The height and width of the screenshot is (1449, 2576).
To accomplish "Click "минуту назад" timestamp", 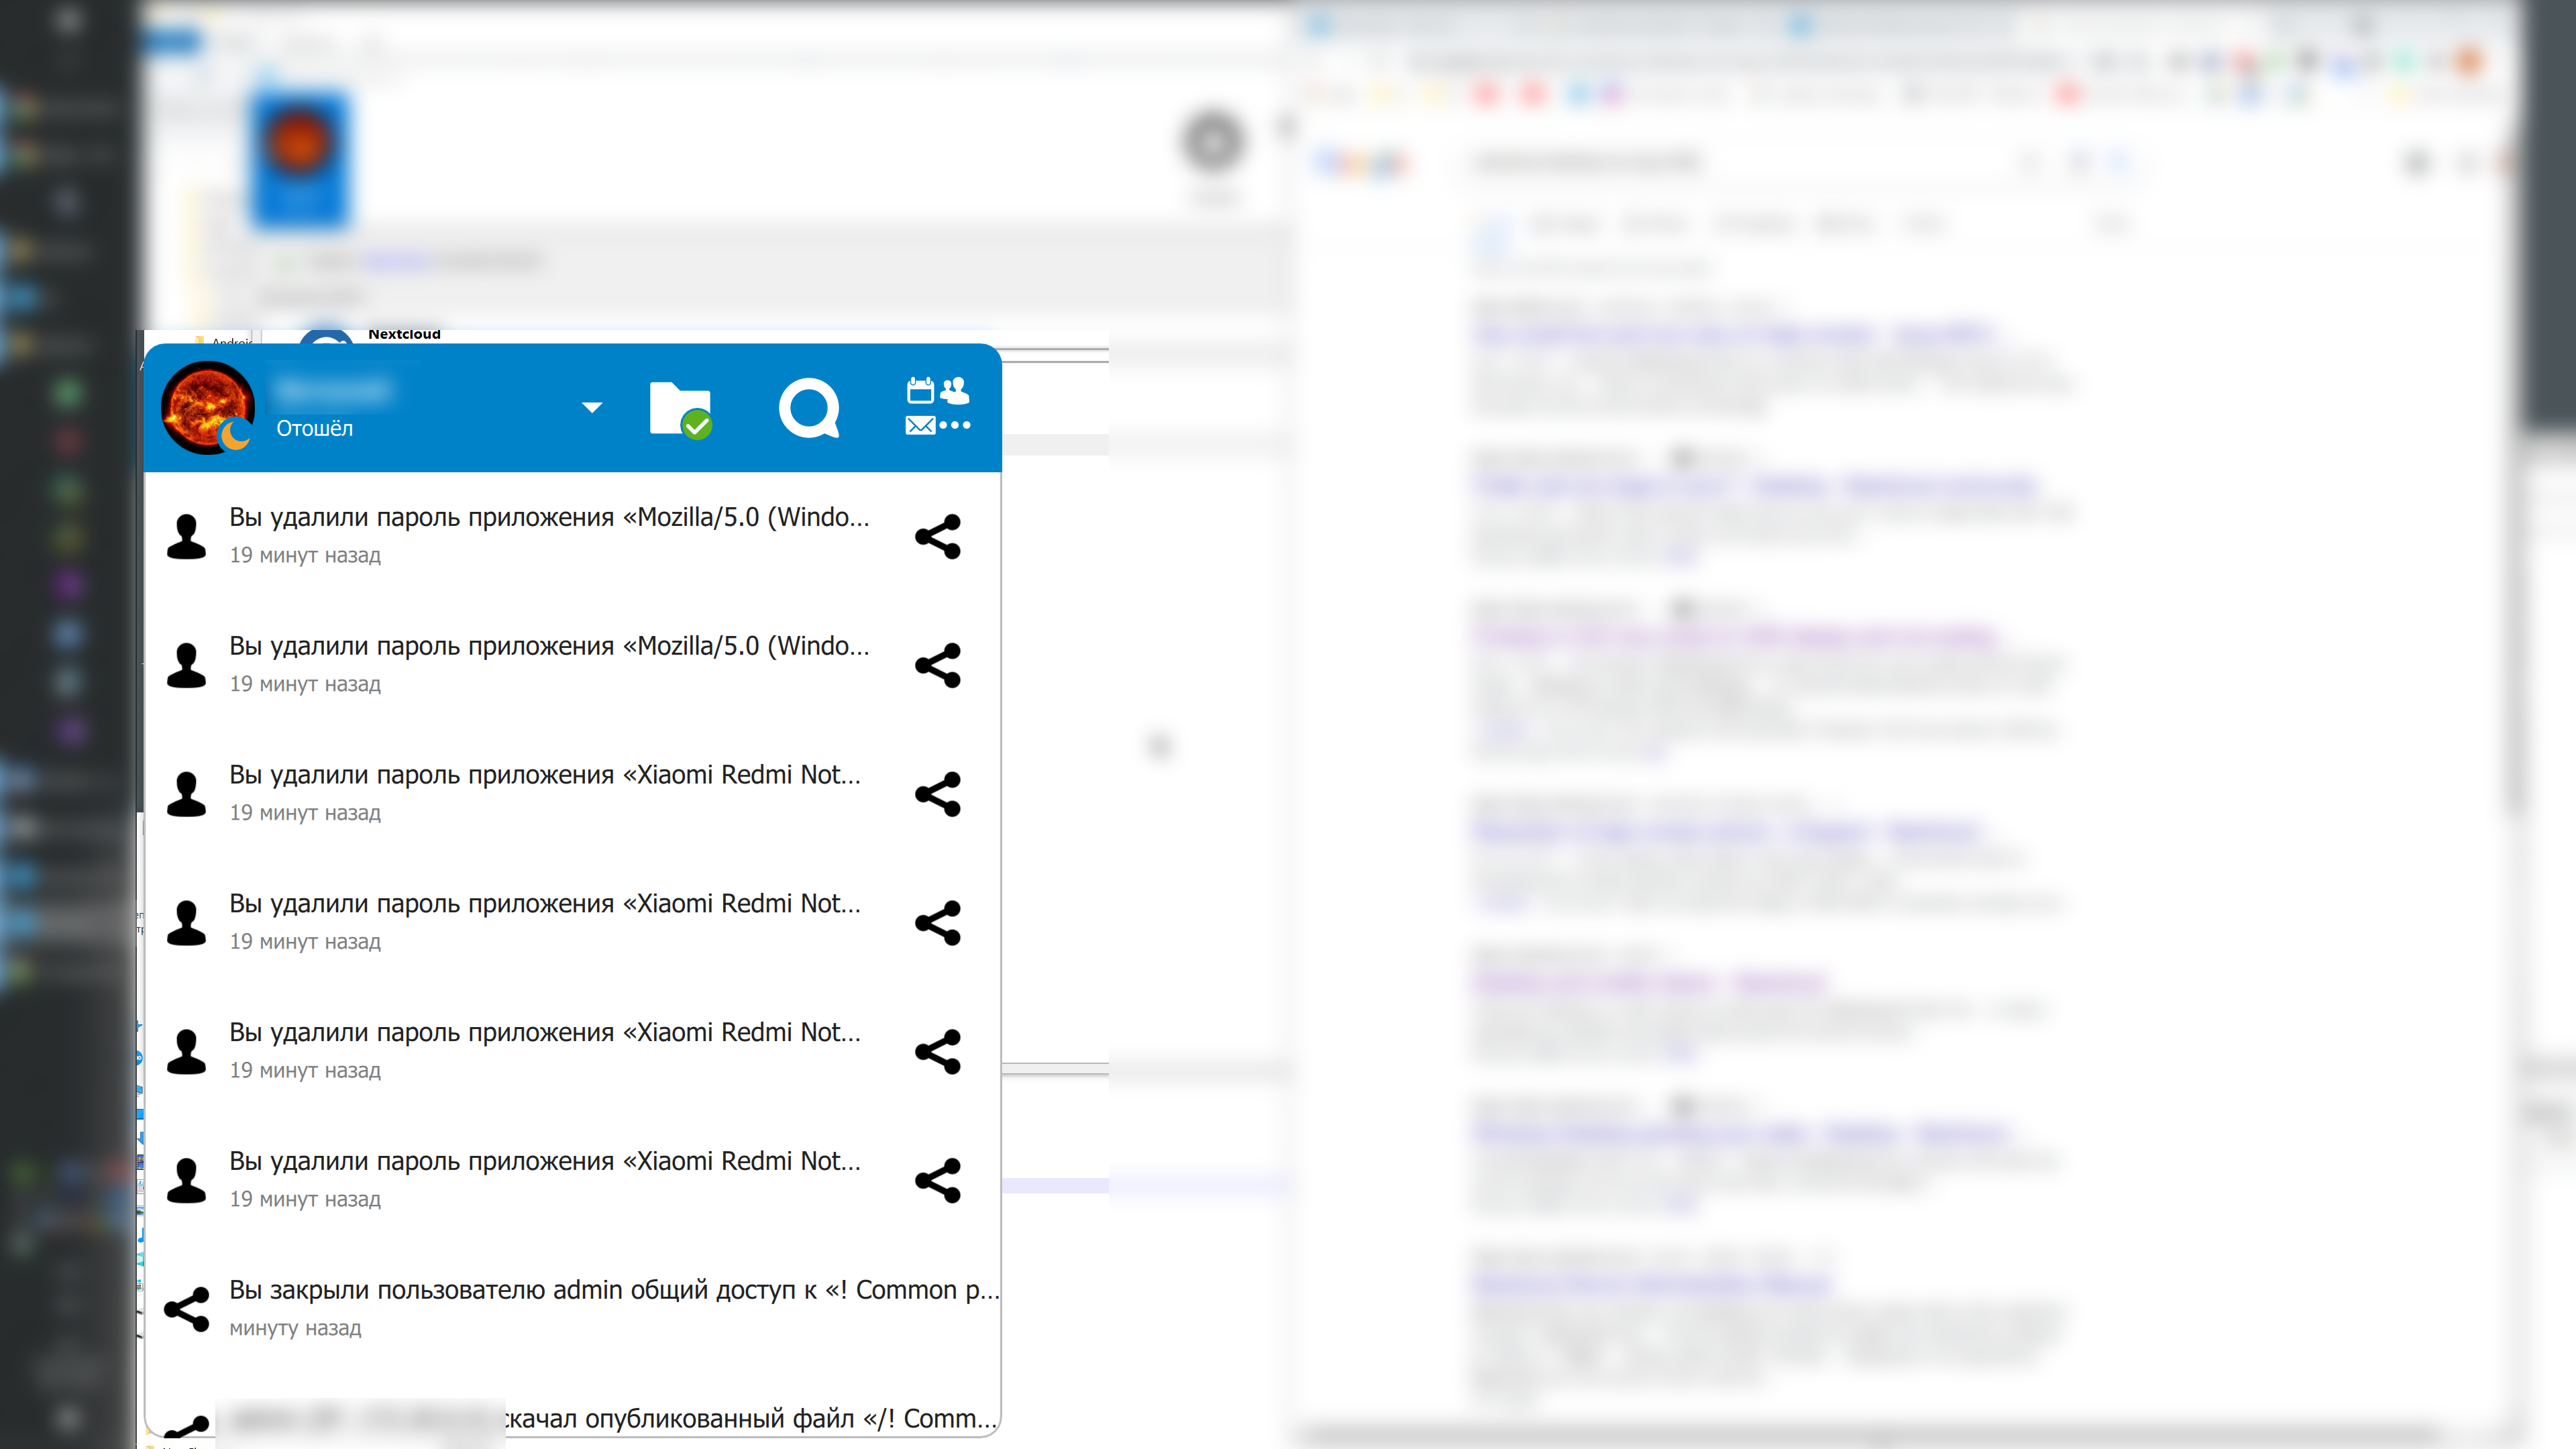I will (x=295, y=1328).
